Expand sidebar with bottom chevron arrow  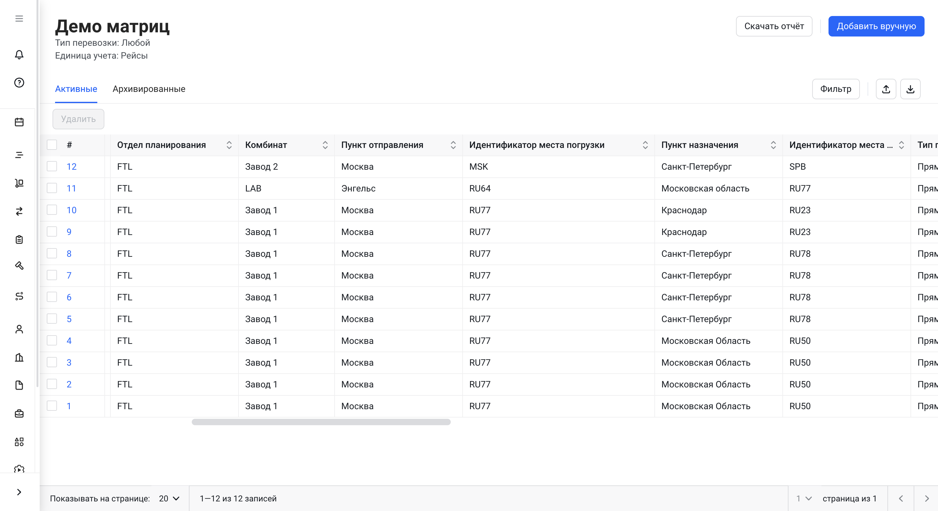pyautogui.click(x=19, y=492)
